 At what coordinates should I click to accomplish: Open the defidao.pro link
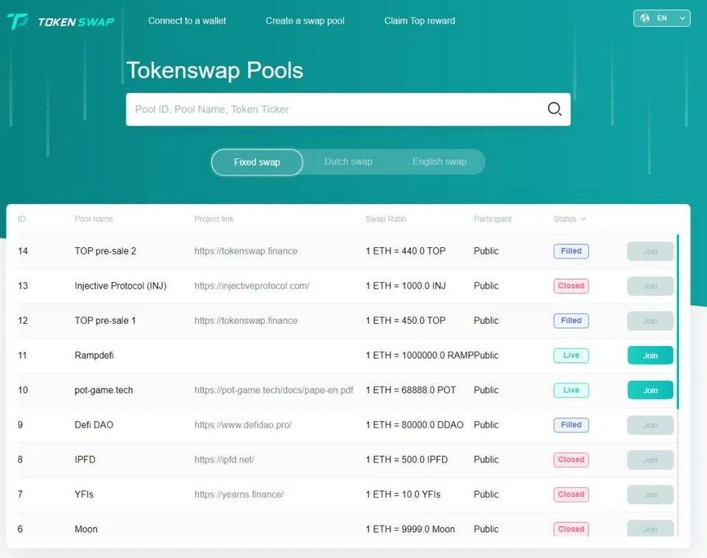pyautogui.click(x=243, y=425)
